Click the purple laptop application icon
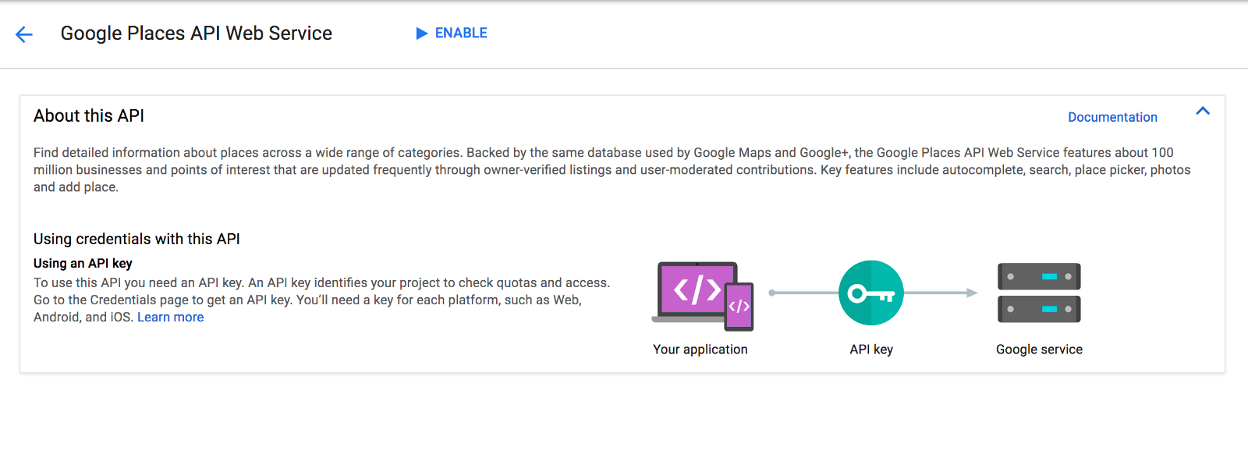Screen dimensions: 1248x458 pos(695,290)
